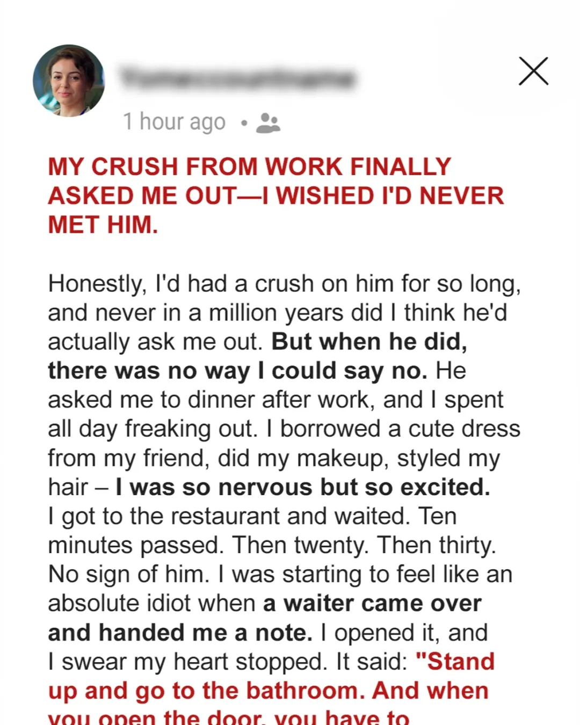Click bold text "and handed me a note."
This screenshot has height=725, width=580.
tap(180, 633)
